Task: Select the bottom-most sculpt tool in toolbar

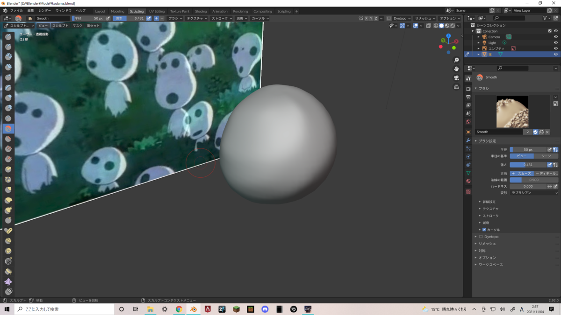Action: [x=8, y=292]
